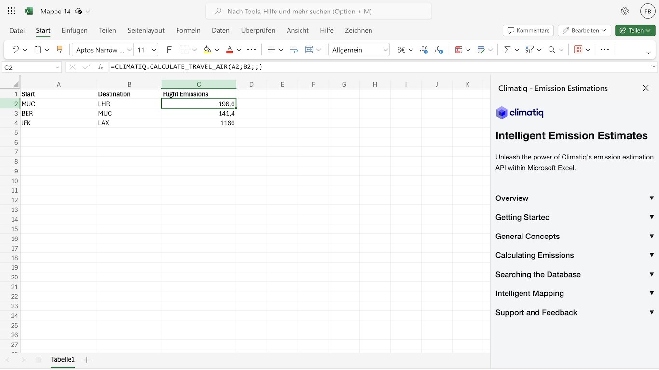The height and width of the screenshot is (370, 659).
Task: Open the paste options dropdown arrow
Action: click(x=47, y=50)
